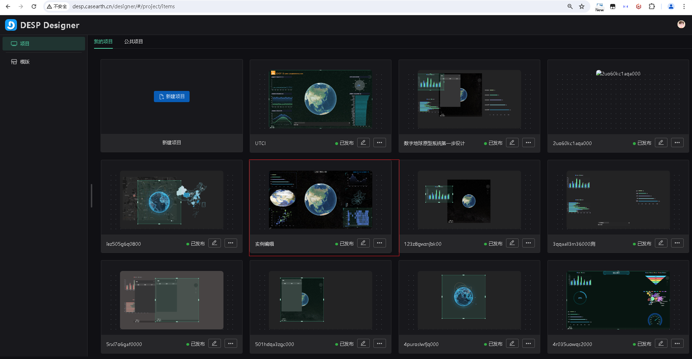Open 模版 in the sidebar
Viewport: 692px width, 359px height.
25,62
